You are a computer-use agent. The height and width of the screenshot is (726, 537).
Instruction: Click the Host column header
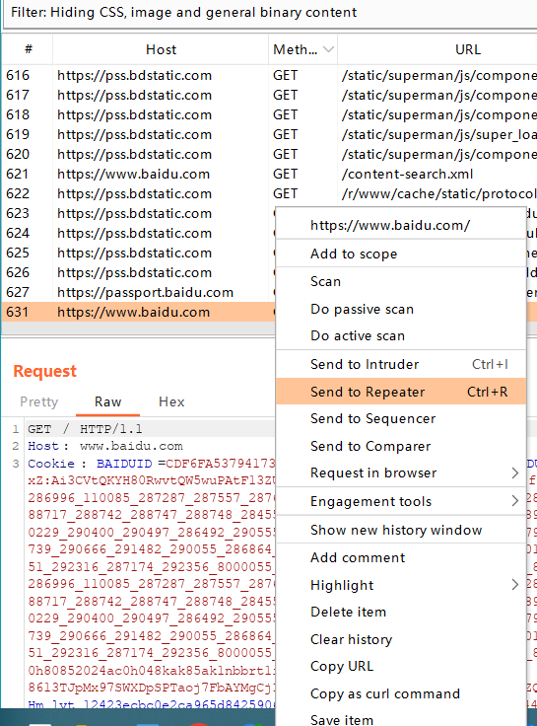[161, 49]
